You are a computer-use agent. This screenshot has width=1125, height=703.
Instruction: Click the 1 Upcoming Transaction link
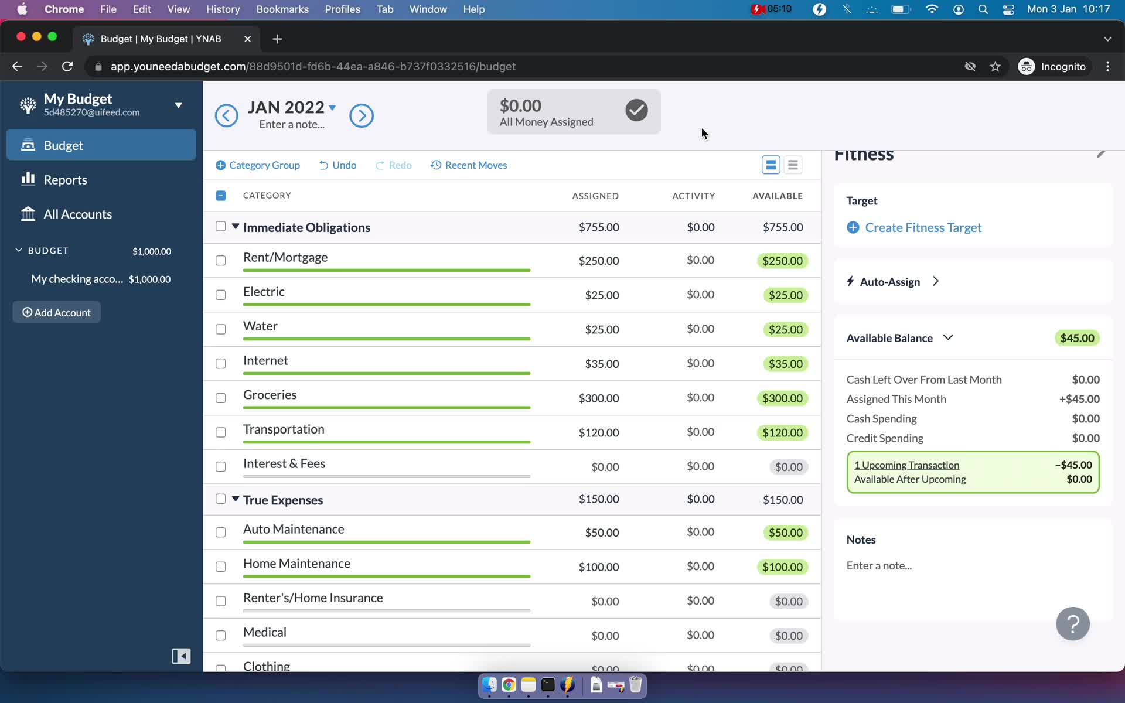pos(906,464)
